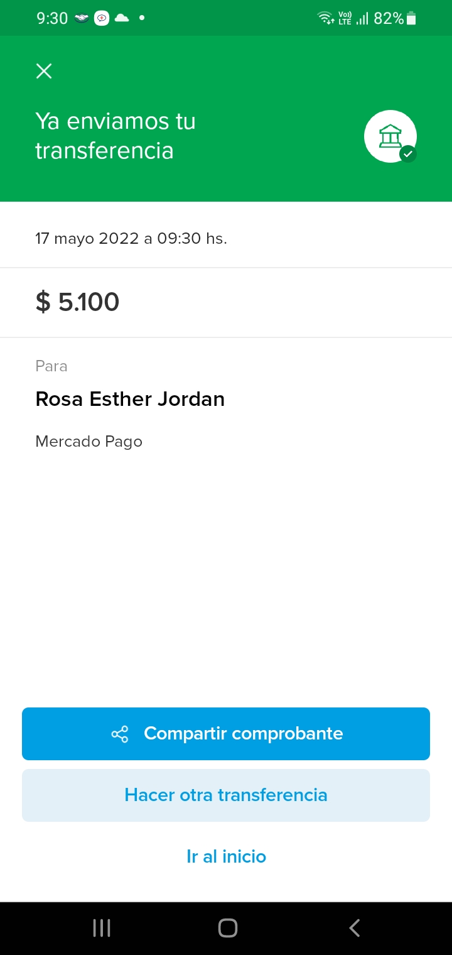Tap the signal strength bars

tap(362, 19)
